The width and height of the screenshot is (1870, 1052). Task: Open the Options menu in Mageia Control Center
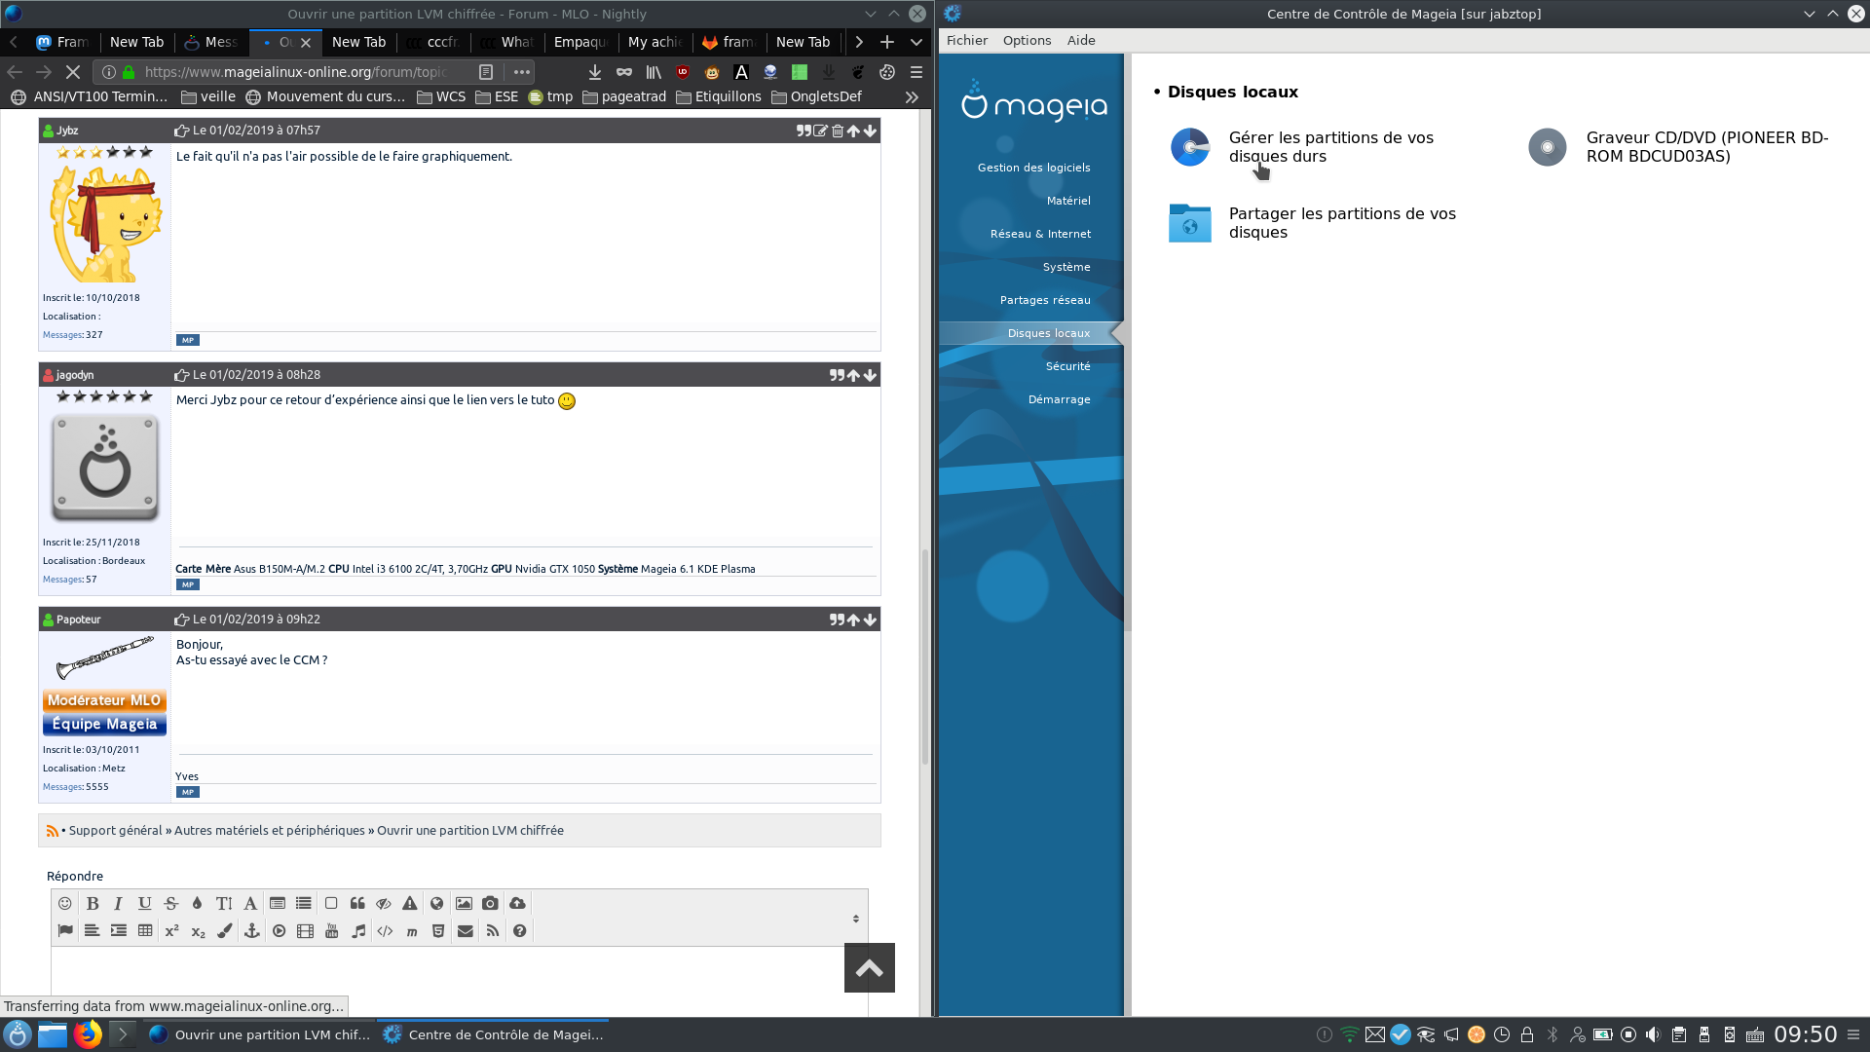pyautogui.click(x=1027, y=40)
